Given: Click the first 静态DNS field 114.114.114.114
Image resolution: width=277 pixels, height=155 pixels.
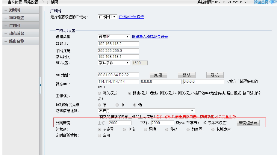Looking at the screenshot, I should tap(118, 81).
